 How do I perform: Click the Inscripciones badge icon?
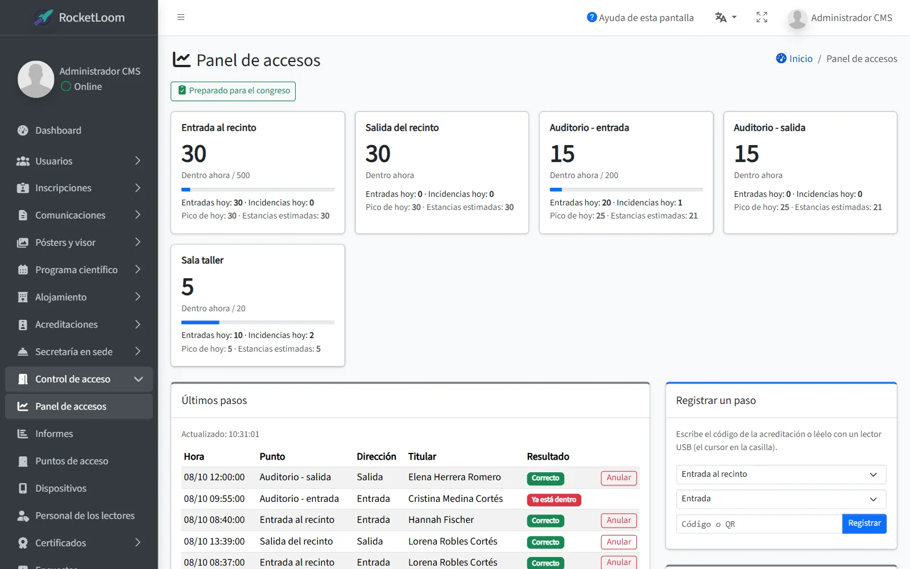point(23,188)
